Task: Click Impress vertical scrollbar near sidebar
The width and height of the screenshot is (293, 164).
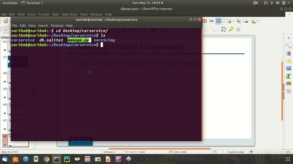Action: pos(282,91)
